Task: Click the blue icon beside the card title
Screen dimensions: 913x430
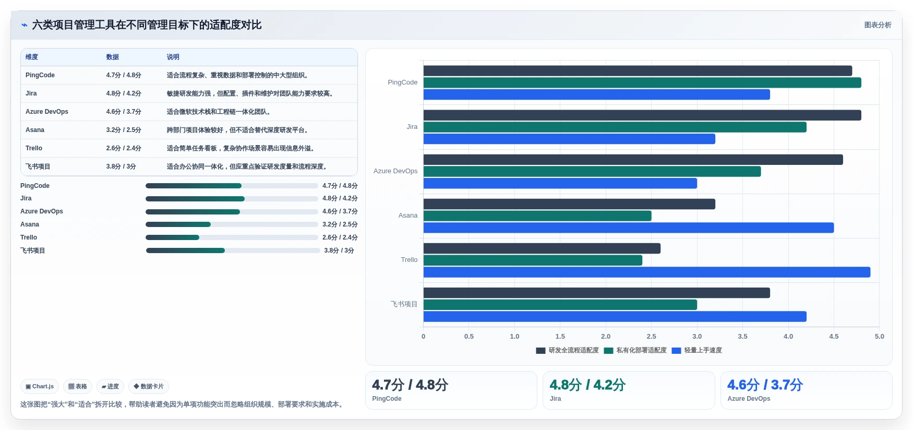Action: tap(24, 25)
